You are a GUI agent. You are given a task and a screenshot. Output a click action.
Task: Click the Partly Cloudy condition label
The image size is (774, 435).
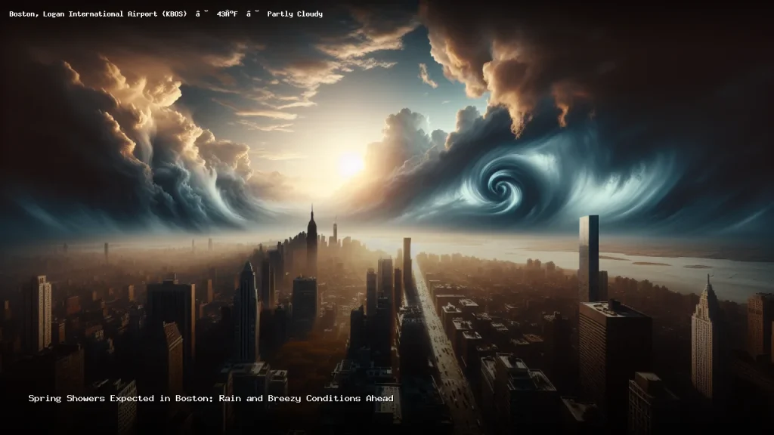click(295, 14)
